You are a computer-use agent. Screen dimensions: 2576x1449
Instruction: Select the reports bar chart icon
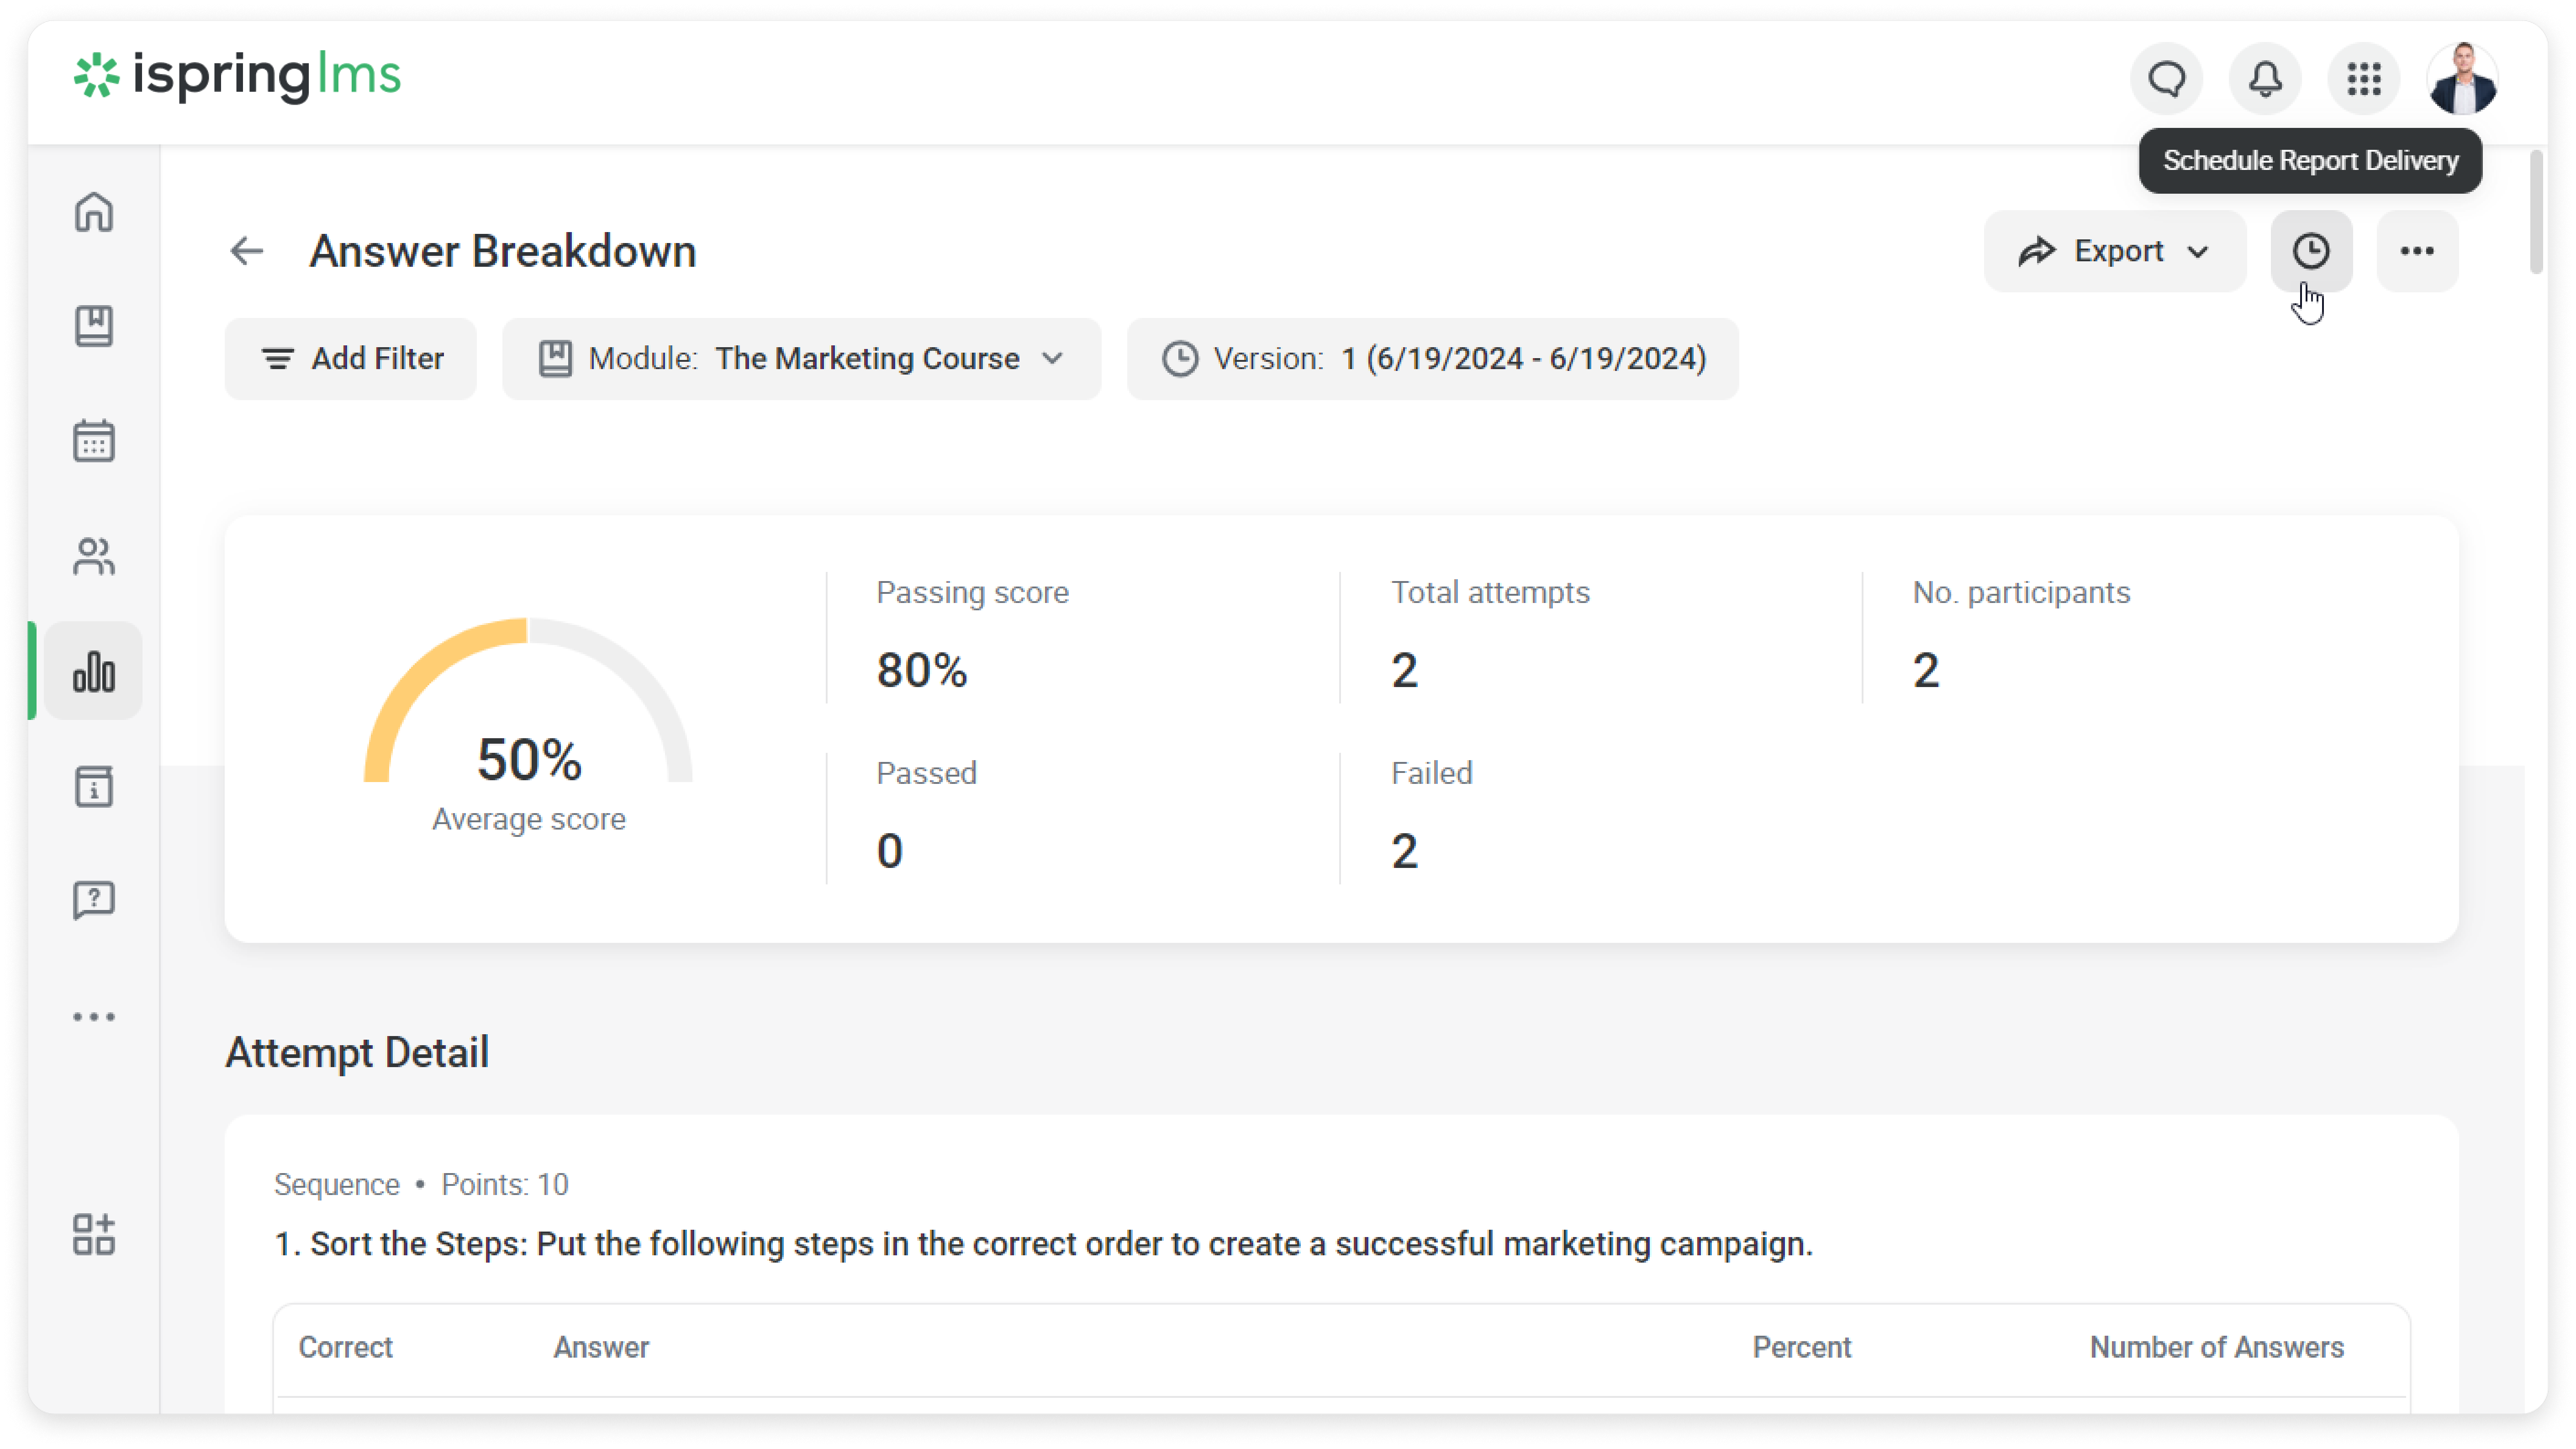pos(94,671)
